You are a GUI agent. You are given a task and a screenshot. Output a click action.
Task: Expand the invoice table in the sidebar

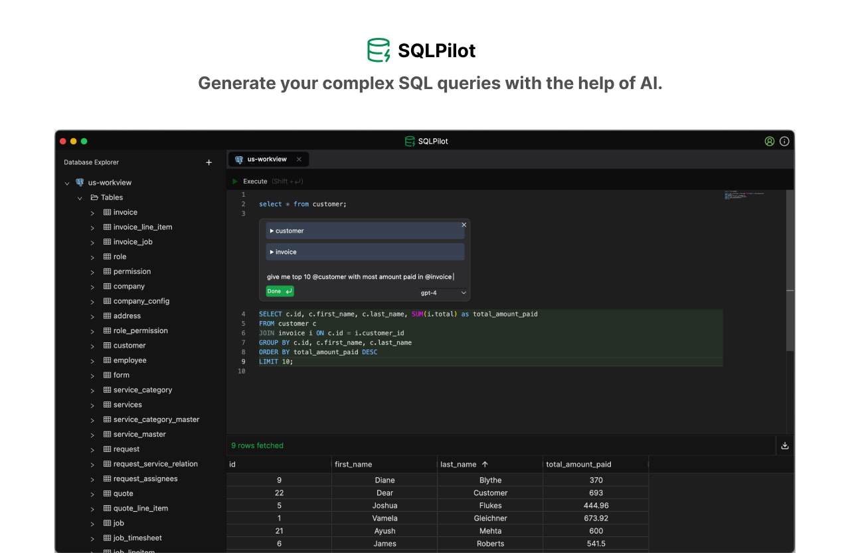click(93, 212)
